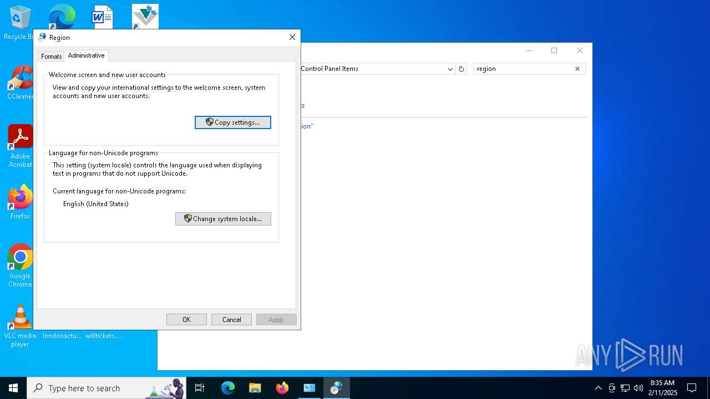This screenshot has width=710, height=399.
Task: Click Change system locale button
Action: coord(223,218)
